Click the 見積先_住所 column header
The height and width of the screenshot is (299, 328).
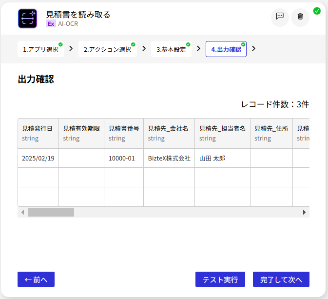pyautogui.click(x=271, y=133)
